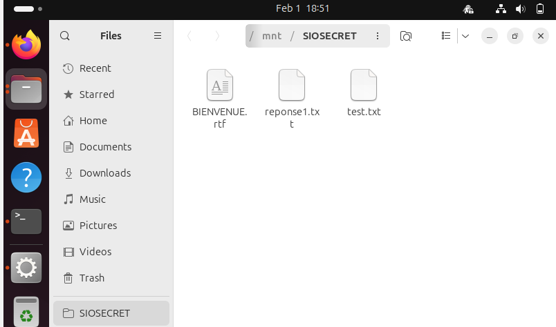Open the Files hamburger main menu

[x=158, y=36]
